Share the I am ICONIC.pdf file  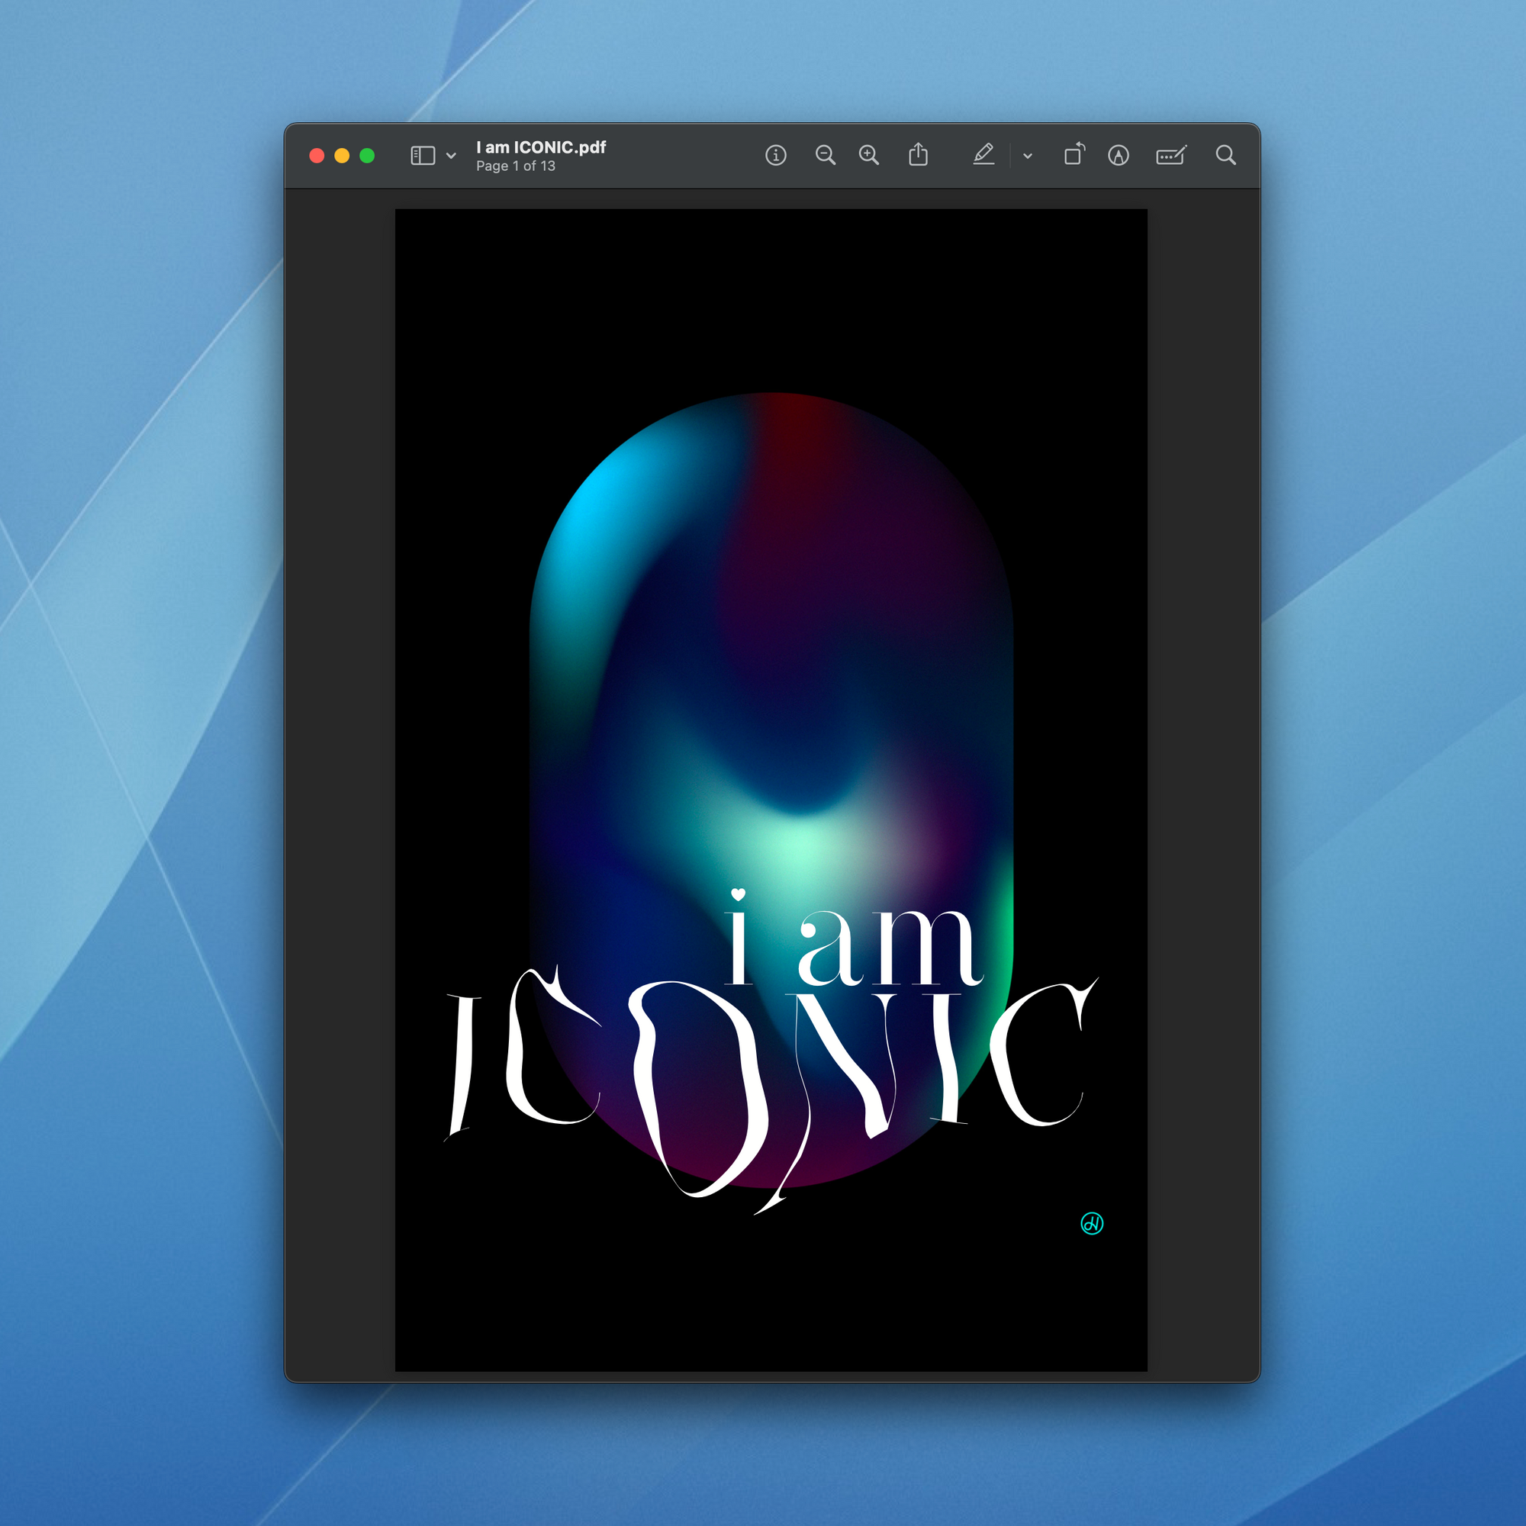[919, 155]
